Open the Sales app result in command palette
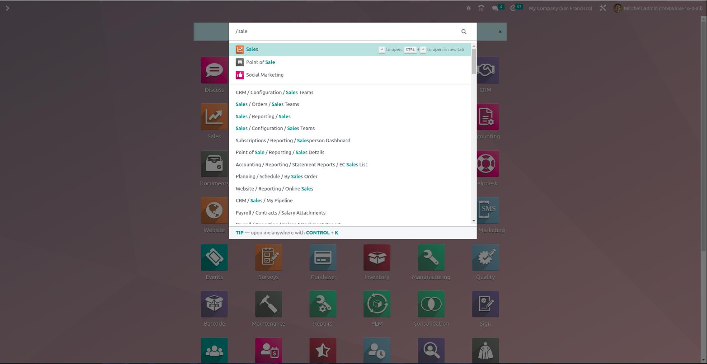Viewport: 707px width, 364px height. (350, 50)
